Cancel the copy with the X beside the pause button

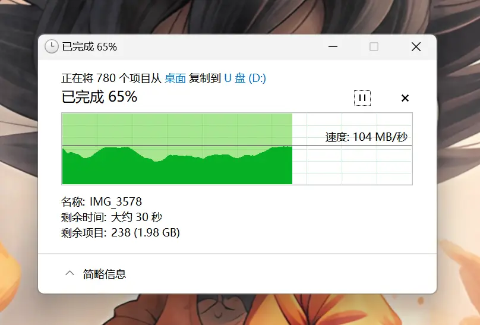[405, 98]
